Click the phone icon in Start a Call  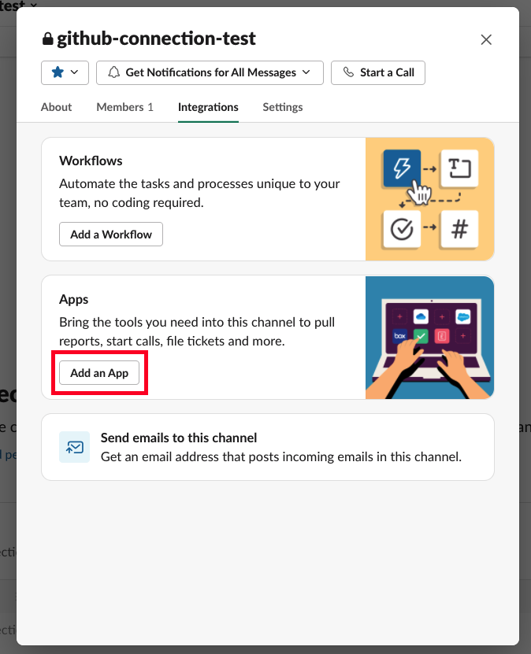tap(348, 72)
